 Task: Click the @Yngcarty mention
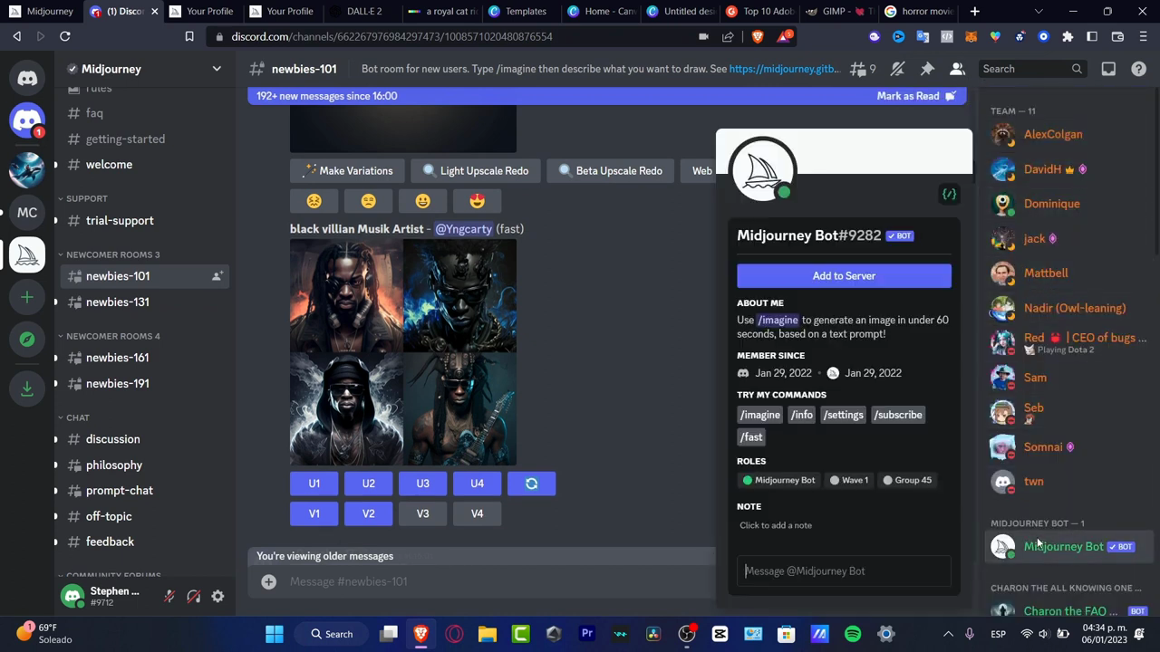click(x=463, y=229)
